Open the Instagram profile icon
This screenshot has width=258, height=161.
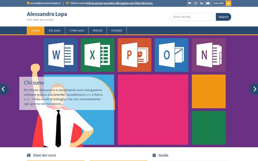pos(196,3)
